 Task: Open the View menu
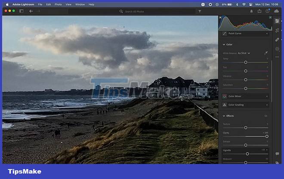point(68,5)
